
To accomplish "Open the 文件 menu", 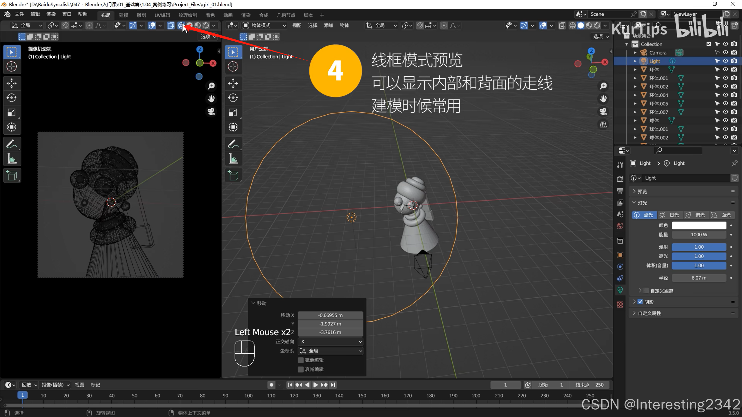I will point(19,14).
